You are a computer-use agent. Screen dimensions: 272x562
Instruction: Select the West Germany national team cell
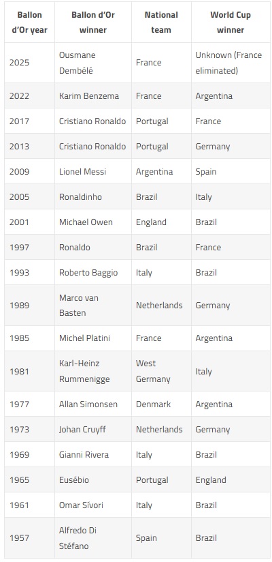pos(161,371)
